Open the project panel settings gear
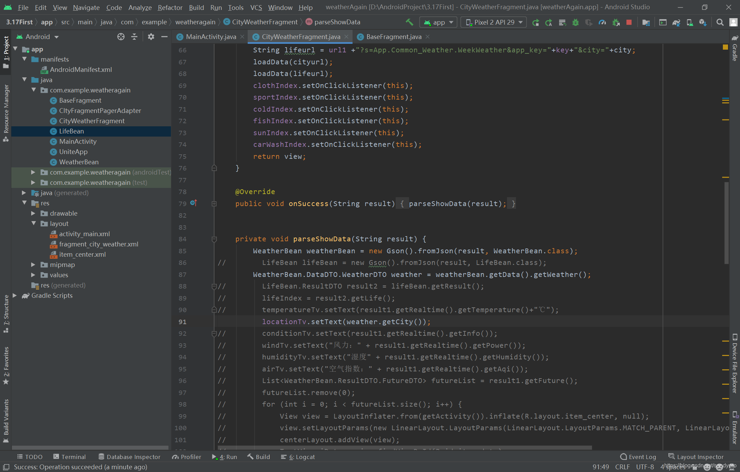The width and height of the screenshot is (740, 472). pos(151,37)
